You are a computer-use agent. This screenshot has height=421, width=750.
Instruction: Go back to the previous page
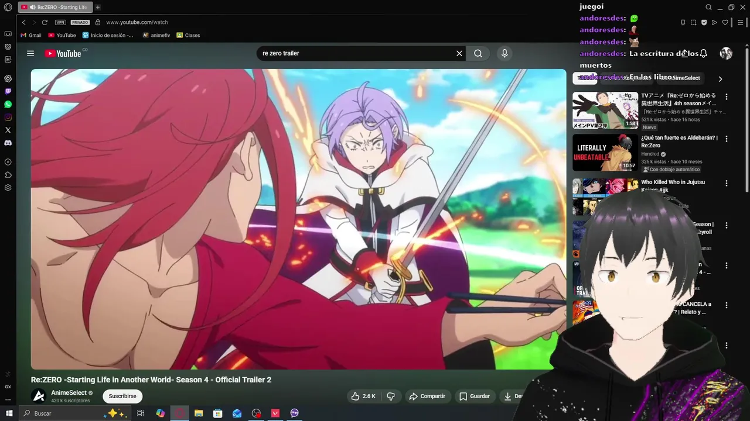(x=24, y=22)
